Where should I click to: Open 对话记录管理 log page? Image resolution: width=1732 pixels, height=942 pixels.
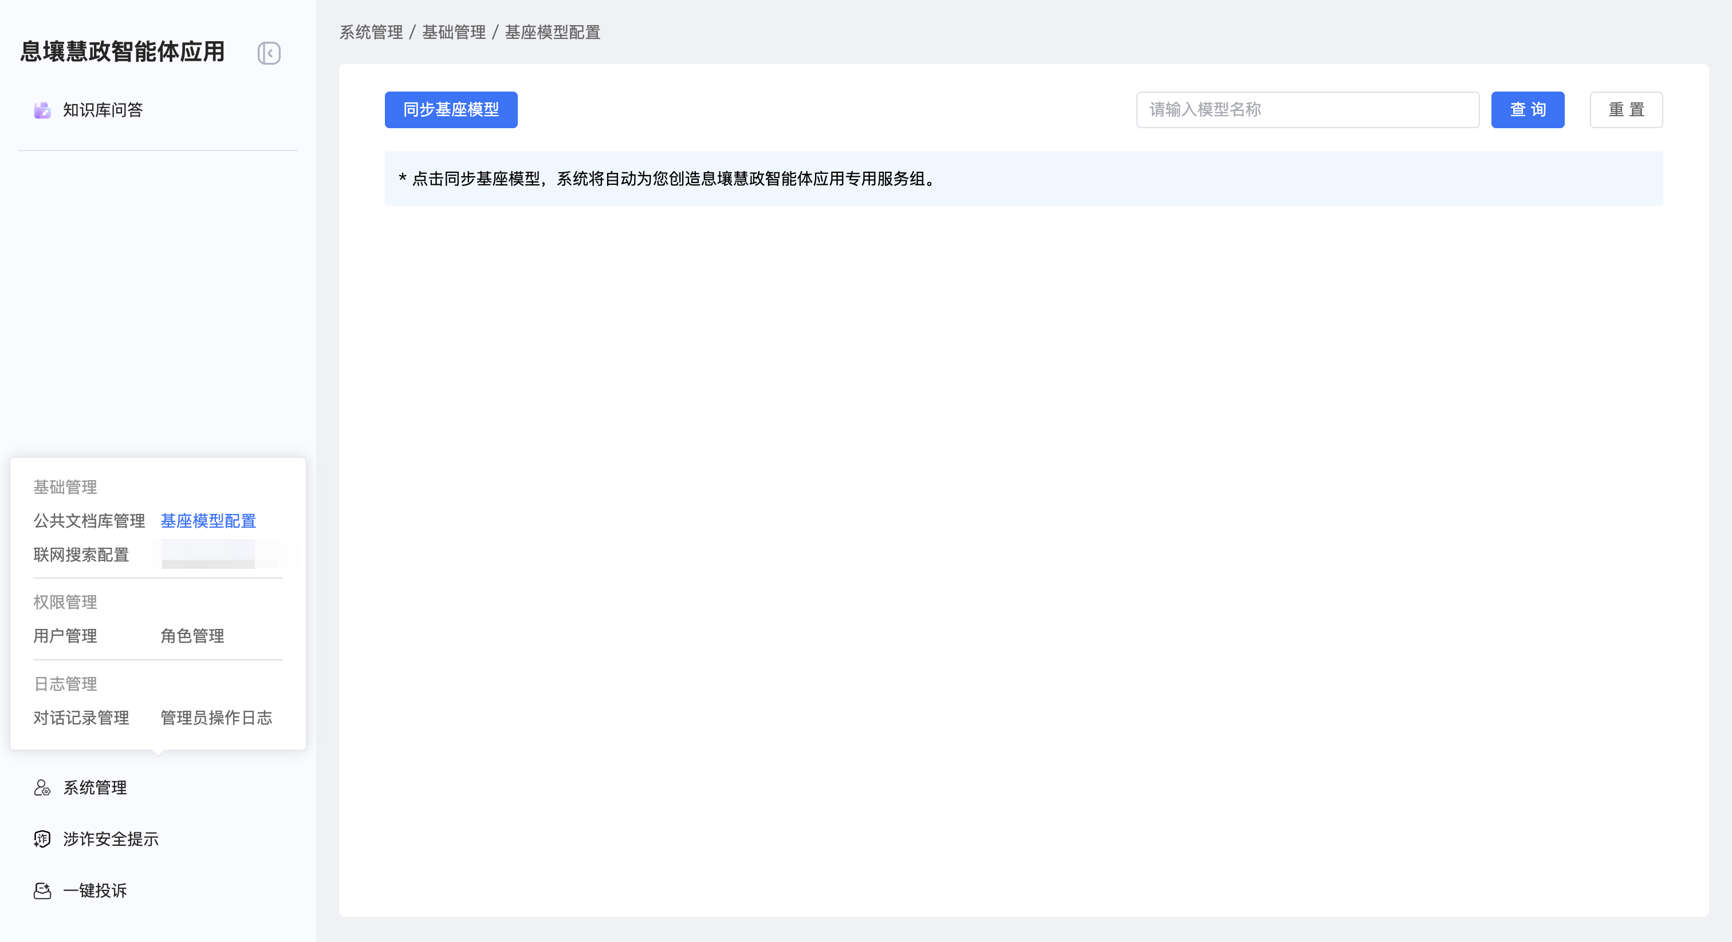coord(81,718)
